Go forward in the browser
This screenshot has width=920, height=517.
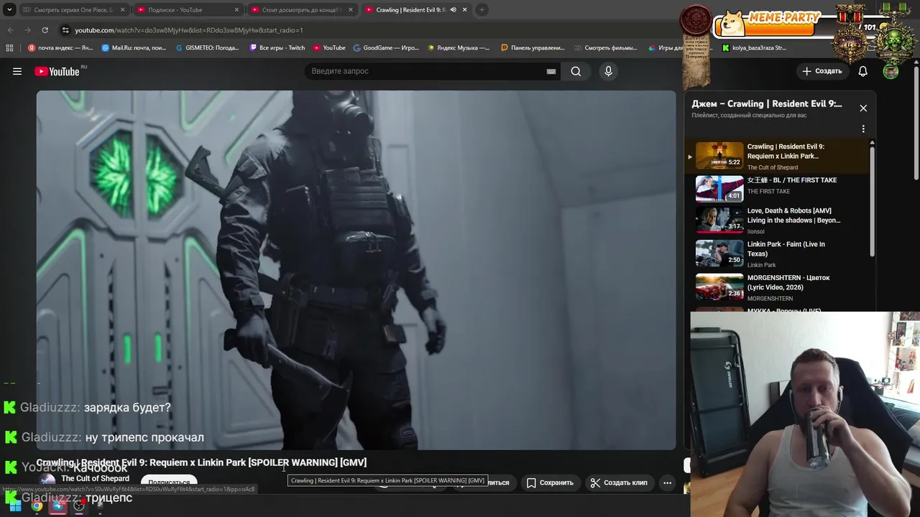pos(27,30)
